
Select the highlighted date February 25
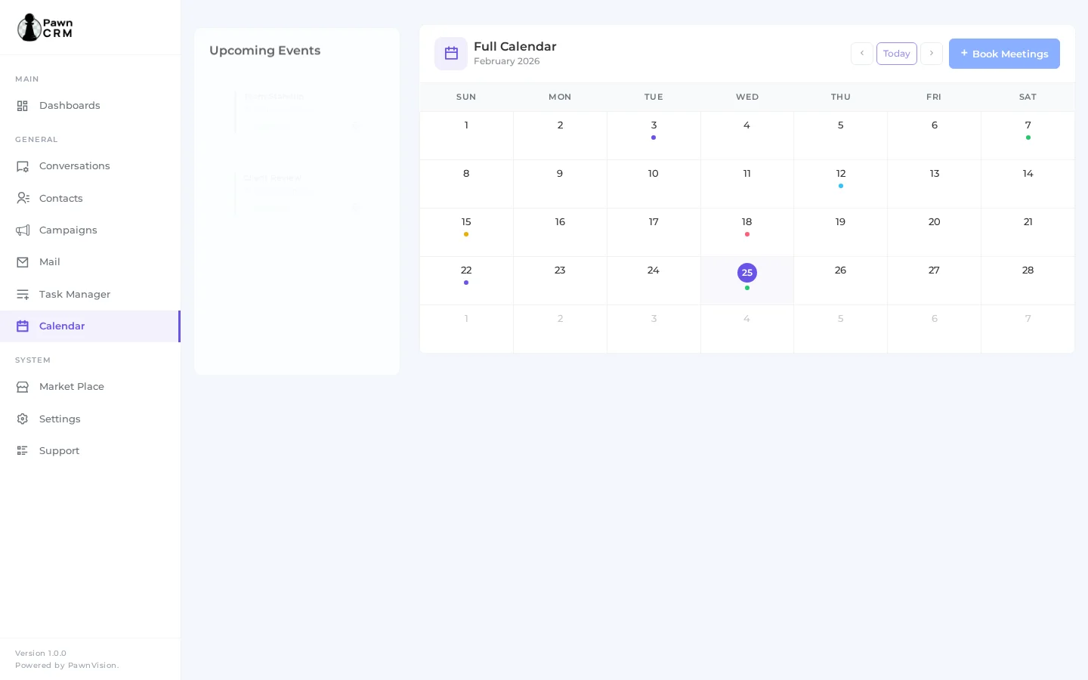click(747, 273)
